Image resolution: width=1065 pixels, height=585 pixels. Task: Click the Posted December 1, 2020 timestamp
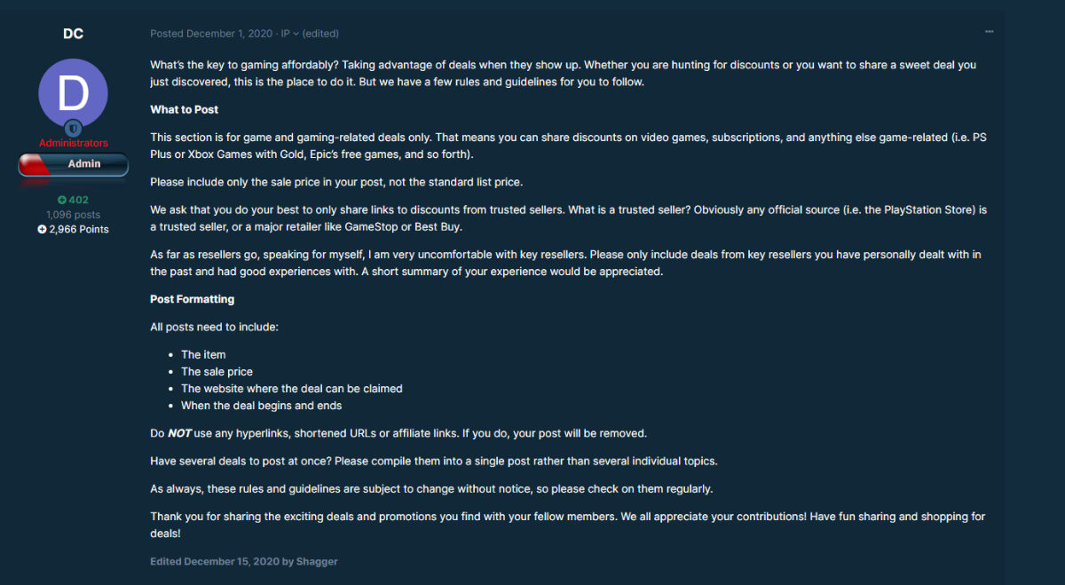(211, 34)
